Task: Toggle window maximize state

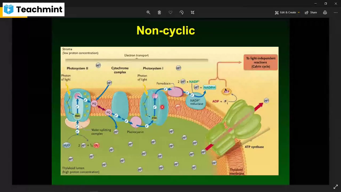Action: pos(325,3)
